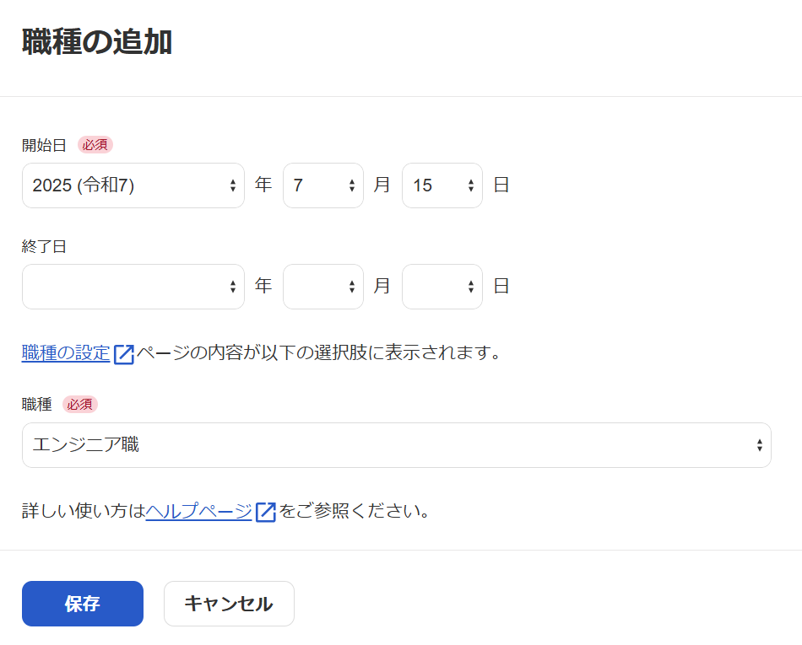Image resolution: width=802 pixels, height=645 pixels.
Task: Click the 職種 field label above the dropdown
Action: pyautogui.click(x=37, y=405)
